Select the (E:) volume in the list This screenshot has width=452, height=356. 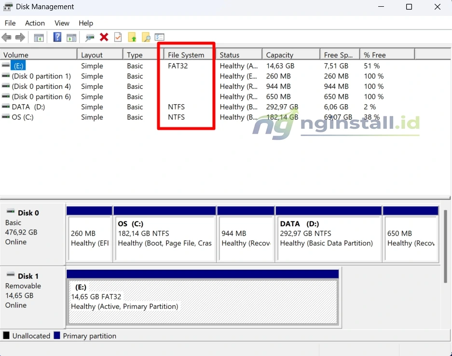click(18, 66)
